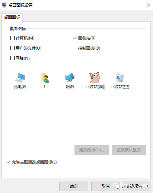Image resolution: width=153 pixels, height=193 pixels.
Task: Select the user folder icon labeled 1
Action: (45, 78)
